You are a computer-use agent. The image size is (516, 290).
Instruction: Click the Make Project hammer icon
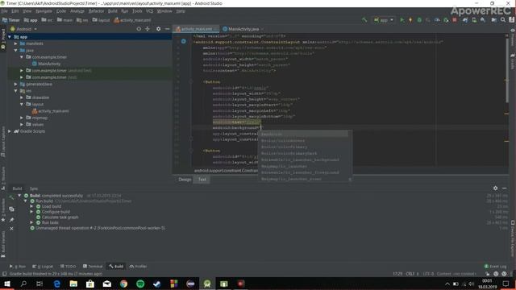point(364,20)
